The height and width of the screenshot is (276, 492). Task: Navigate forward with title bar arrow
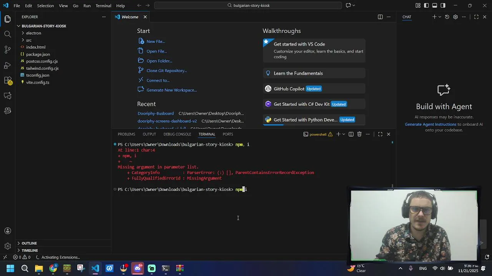pos(148,5)
